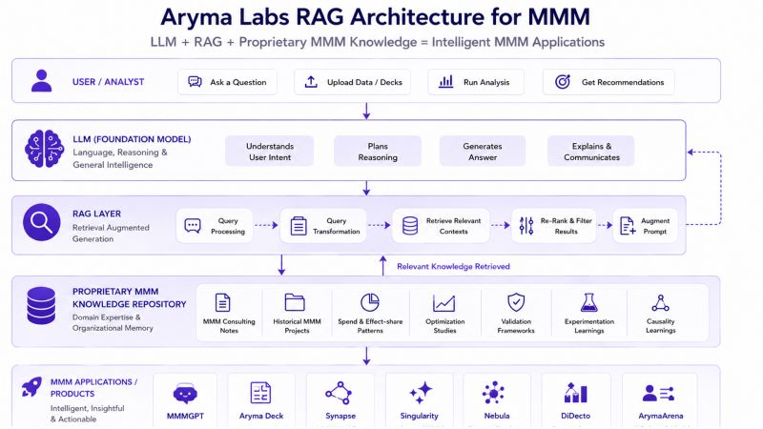Click the Query Processing speech bubble icon
Viewport: 763px width, 429px height.
point(193,226)
